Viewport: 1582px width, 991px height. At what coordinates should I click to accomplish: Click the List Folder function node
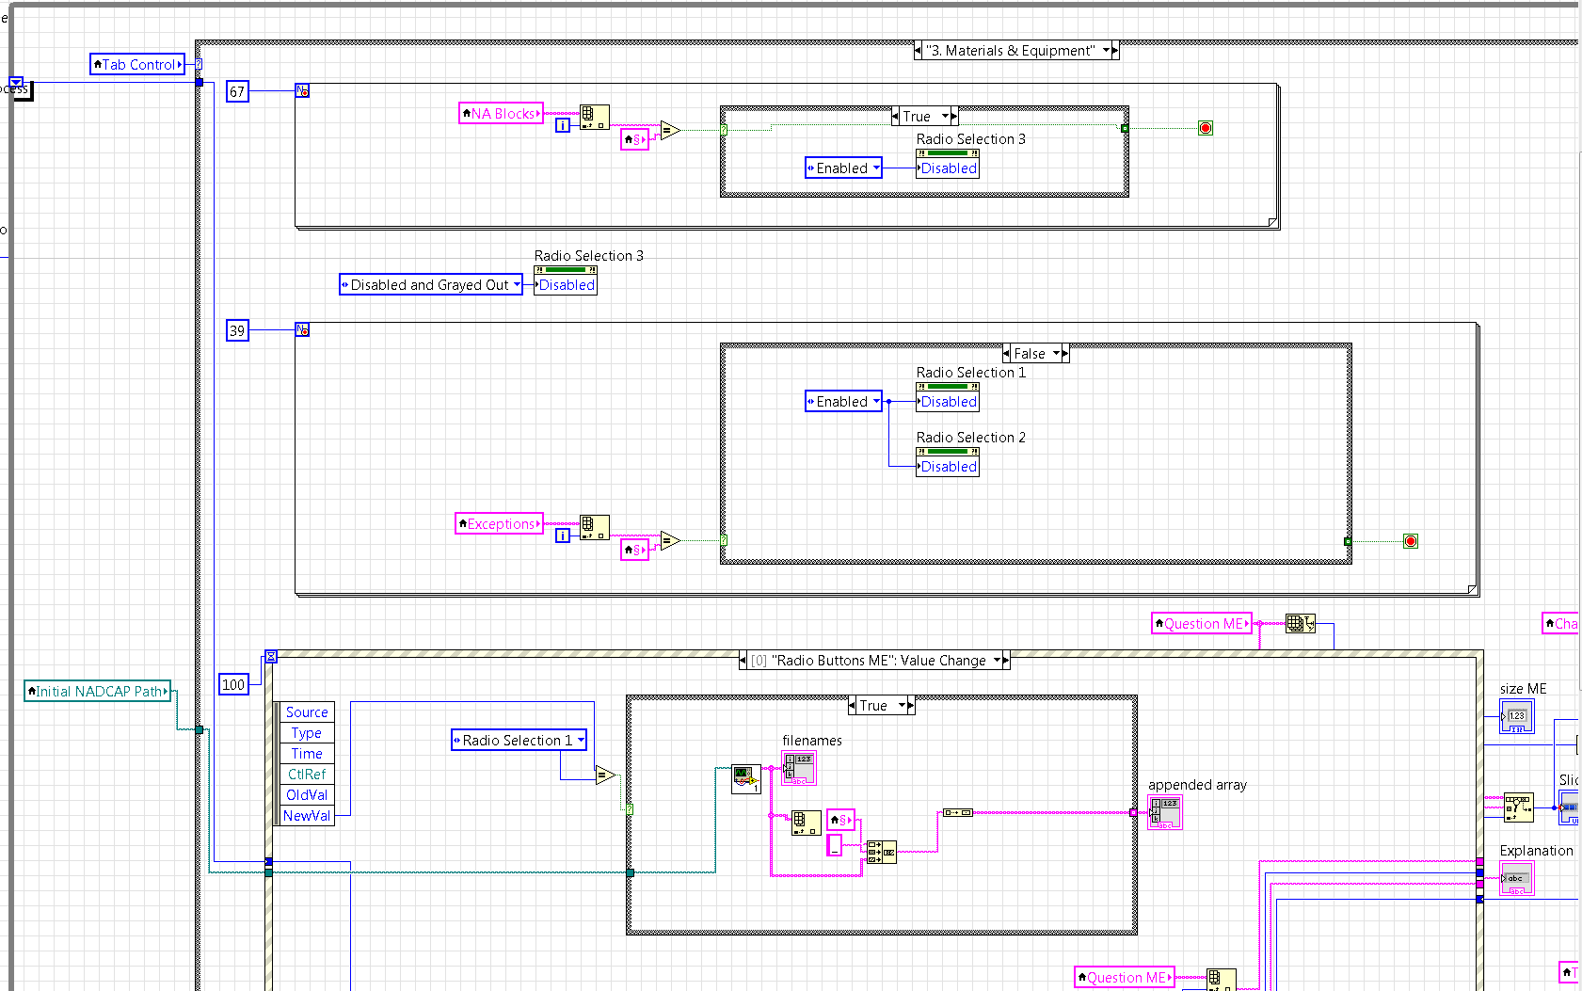[746, 779]
